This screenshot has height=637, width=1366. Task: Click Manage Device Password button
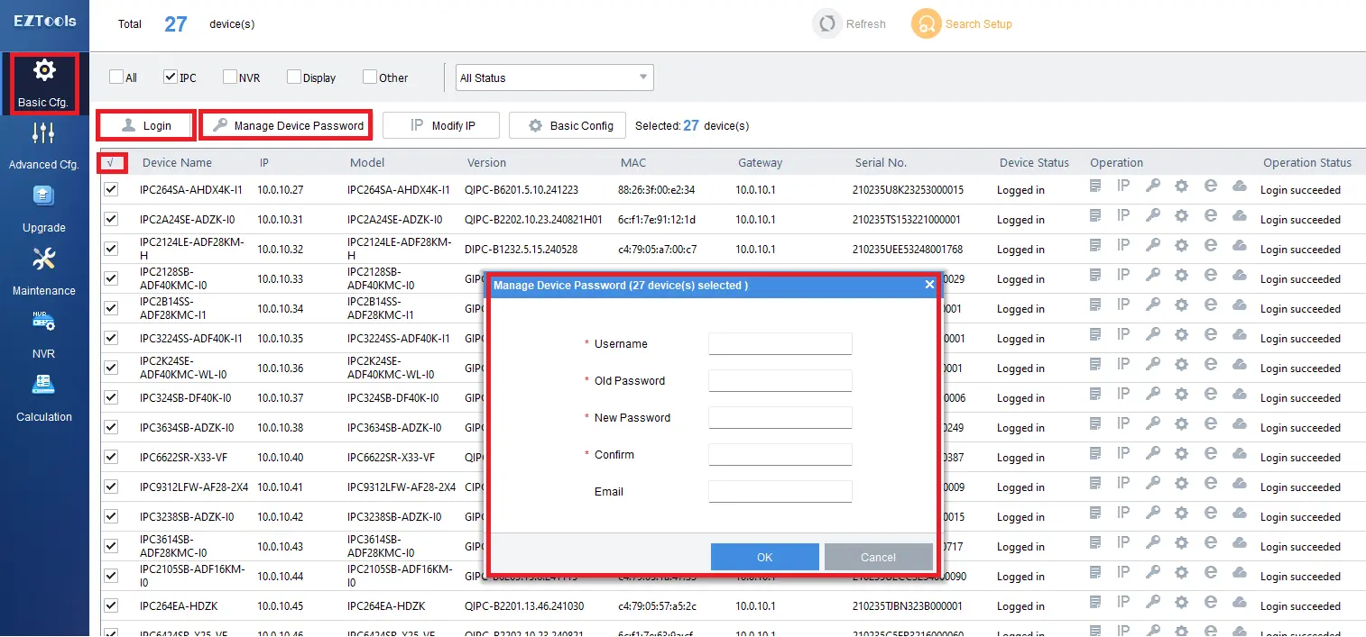pyautogui.click(x=287, y=125)
